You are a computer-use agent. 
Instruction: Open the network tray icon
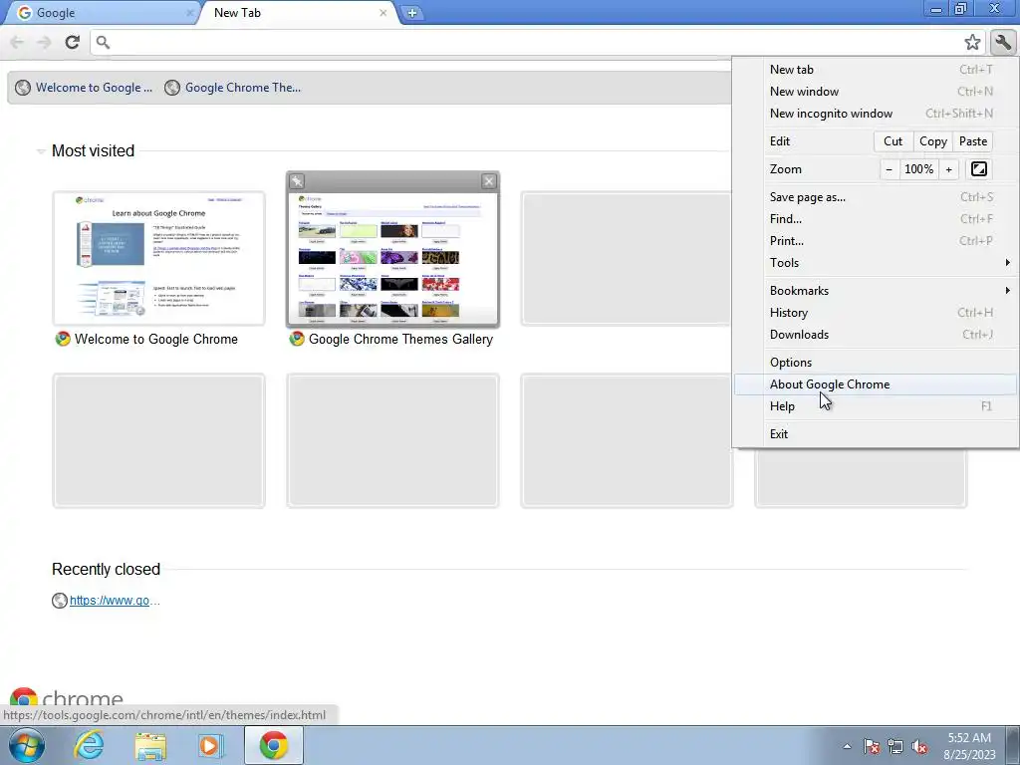click(x=895, y=746)
